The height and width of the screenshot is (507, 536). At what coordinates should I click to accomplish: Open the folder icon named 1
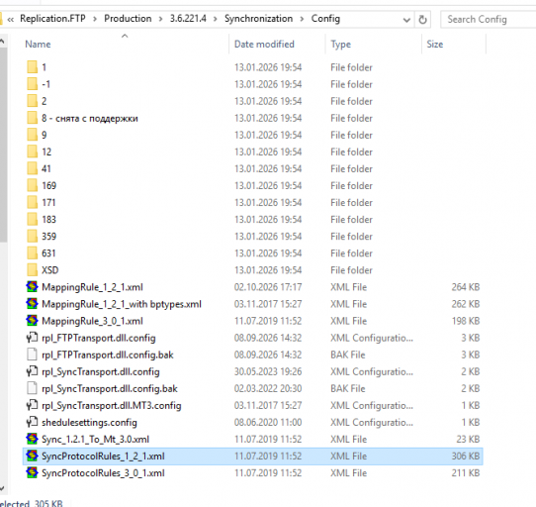32,67
